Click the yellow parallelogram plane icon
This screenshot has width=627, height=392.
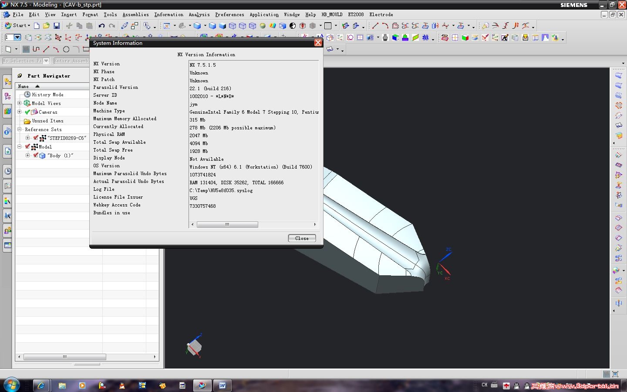pyautogui.click(x=415, y=38)
